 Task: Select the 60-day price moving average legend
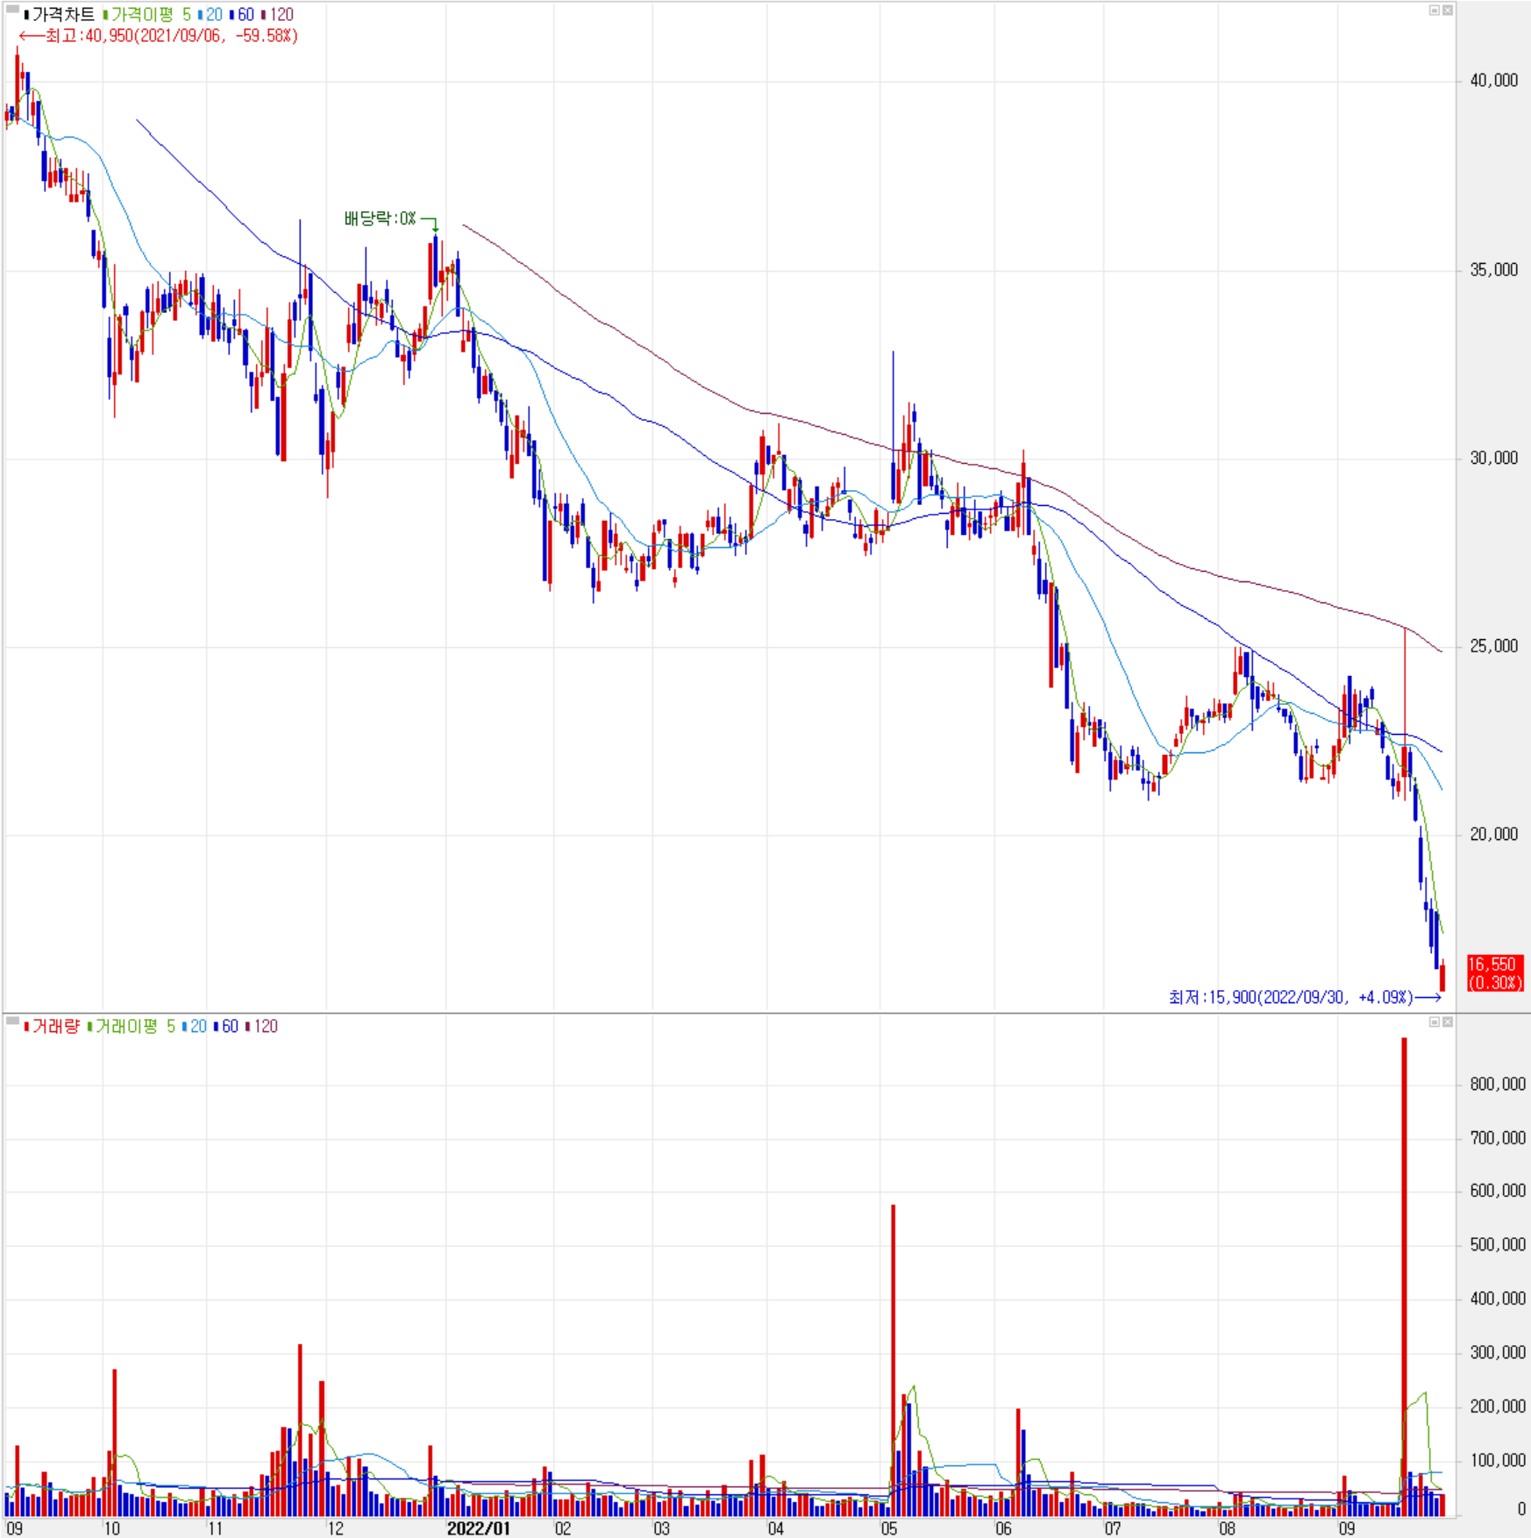point(242,15)
